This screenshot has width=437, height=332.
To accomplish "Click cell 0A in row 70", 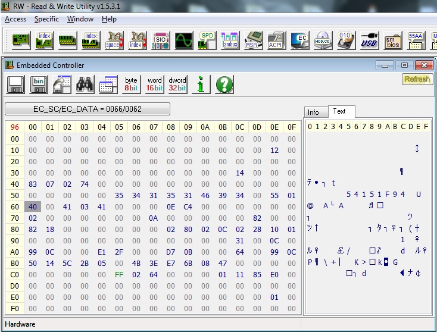I will (153, 218).
